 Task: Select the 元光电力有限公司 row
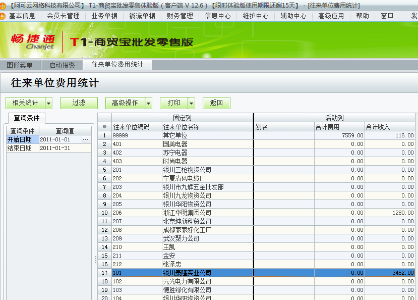click(257, 281)
